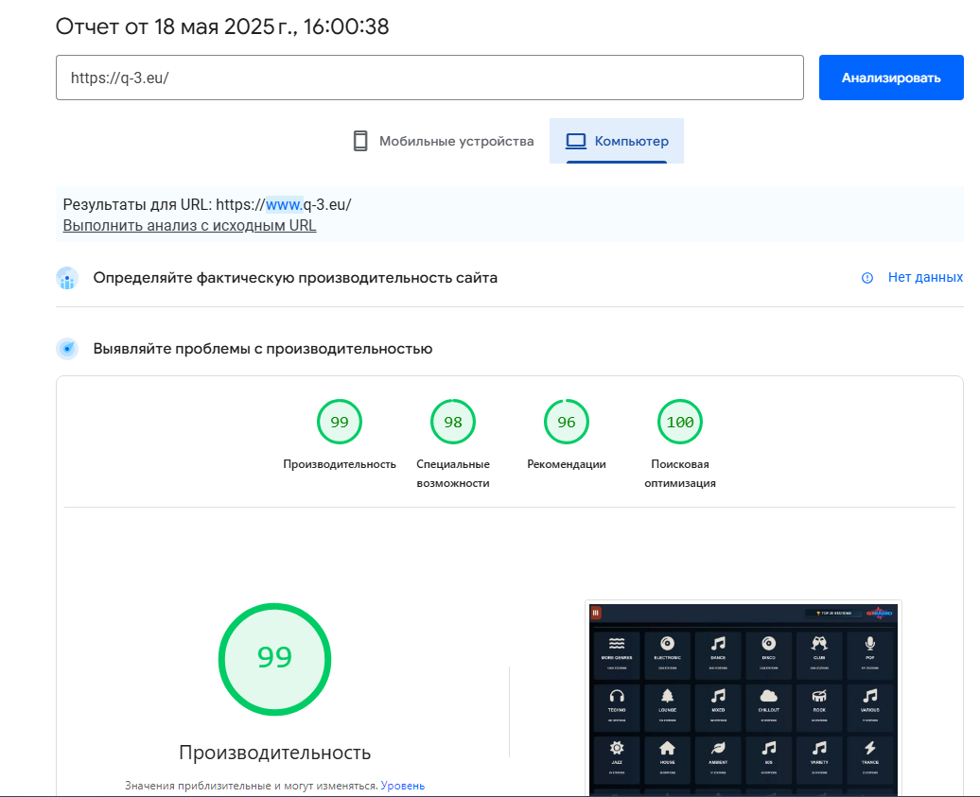The width and height of the screenshot is (980, 797).
Task: Click the Electronic disc icon in preview
Action: [x=668, y=643]
